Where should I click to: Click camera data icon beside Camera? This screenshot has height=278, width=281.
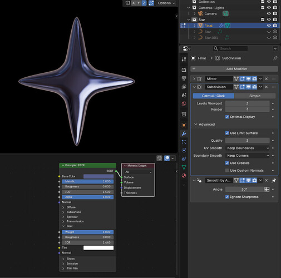(x=225, y=13)
